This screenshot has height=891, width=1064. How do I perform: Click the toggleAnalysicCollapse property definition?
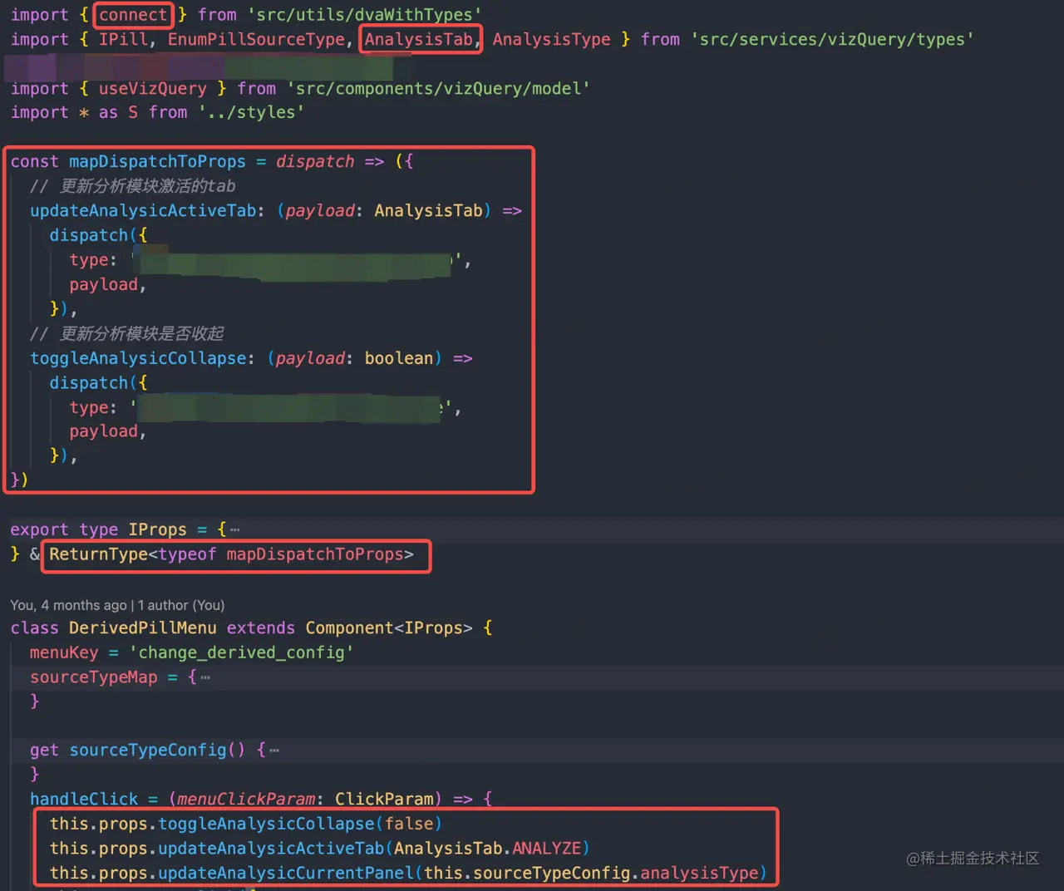138,358
